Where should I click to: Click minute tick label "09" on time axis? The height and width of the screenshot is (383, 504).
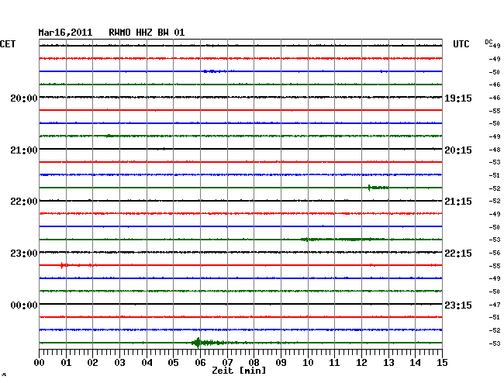coord(281,363)
